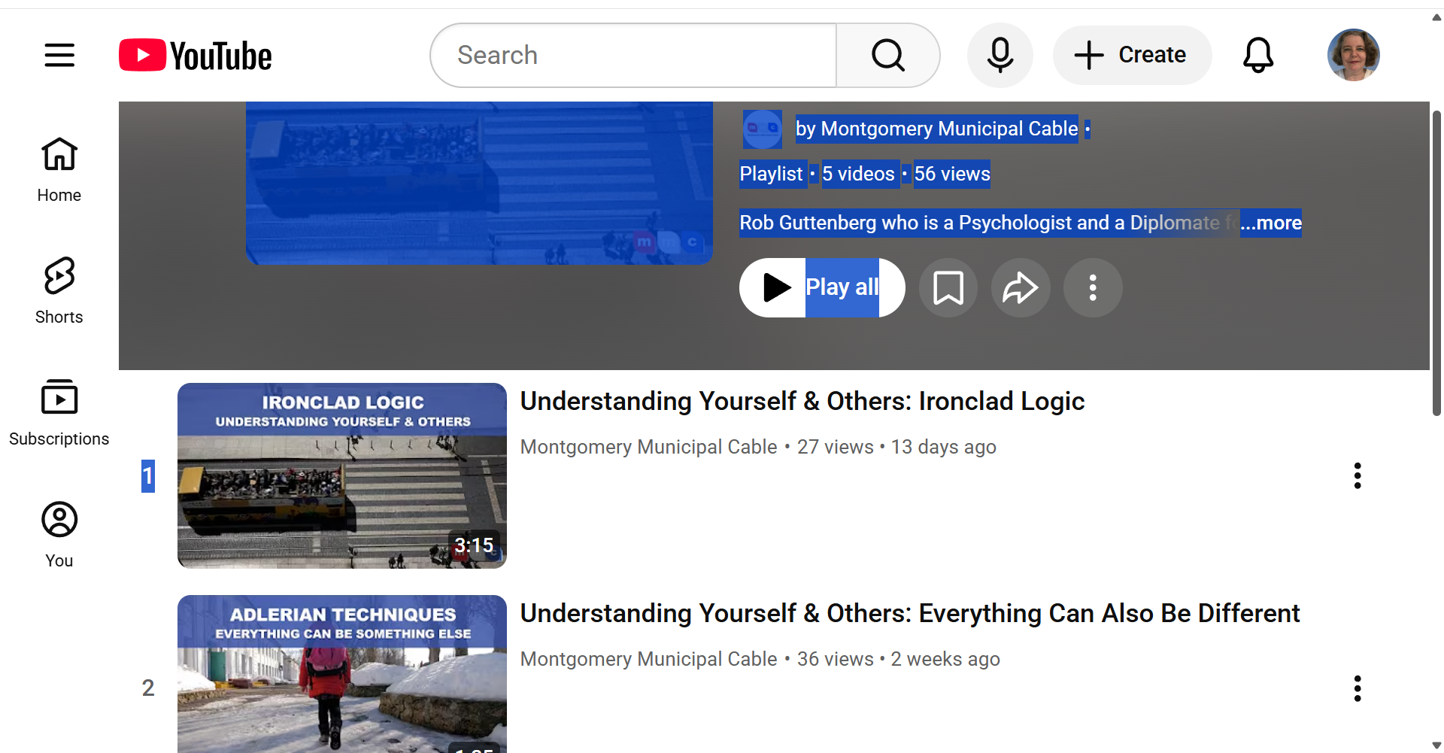Image resolution: width=1444 pixels, height=753 pixels.
Task: Click the vertical scrollbar thumb
Action: click(1436, 263)
